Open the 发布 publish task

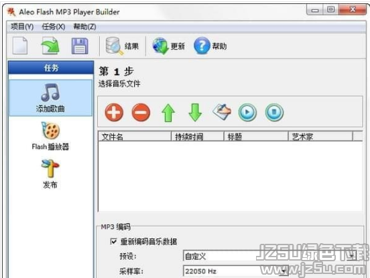click(50, 174)
